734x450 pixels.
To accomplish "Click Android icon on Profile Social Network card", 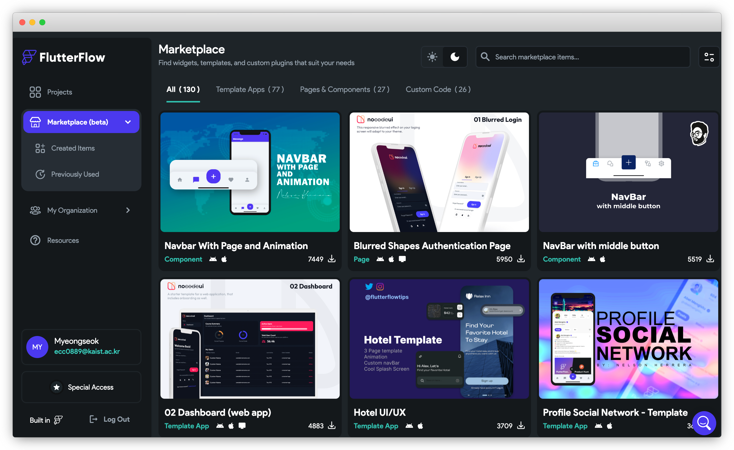I will (599, 426).
